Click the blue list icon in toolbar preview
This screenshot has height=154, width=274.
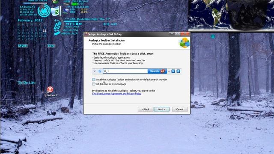pos(178,71)
